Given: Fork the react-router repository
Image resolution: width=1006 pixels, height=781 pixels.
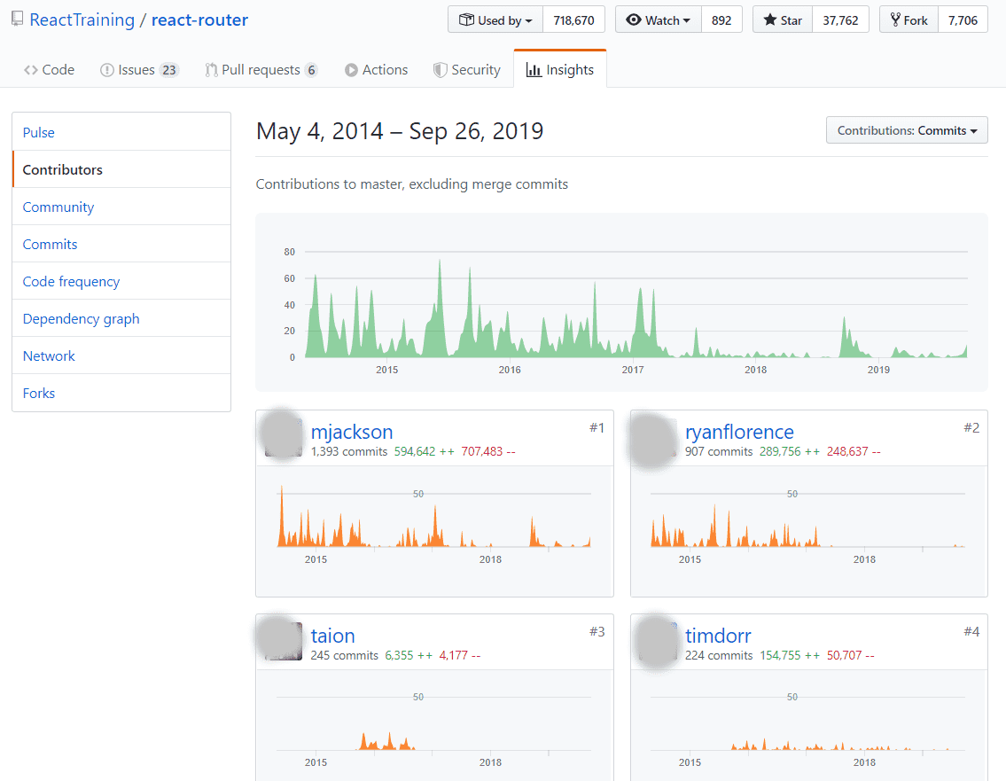Looking at the screenshot, I should pyautogui.click(x=909, y=20).
